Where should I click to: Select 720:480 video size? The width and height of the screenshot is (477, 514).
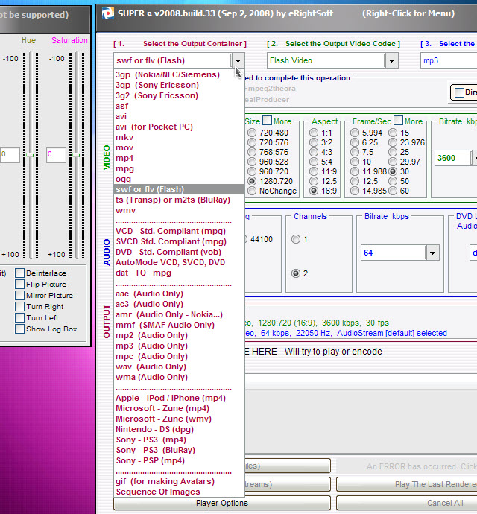252,133
